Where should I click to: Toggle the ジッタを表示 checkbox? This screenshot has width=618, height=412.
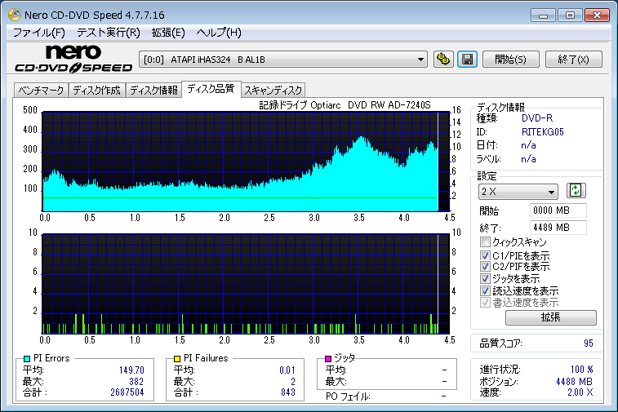pos(485,278)
